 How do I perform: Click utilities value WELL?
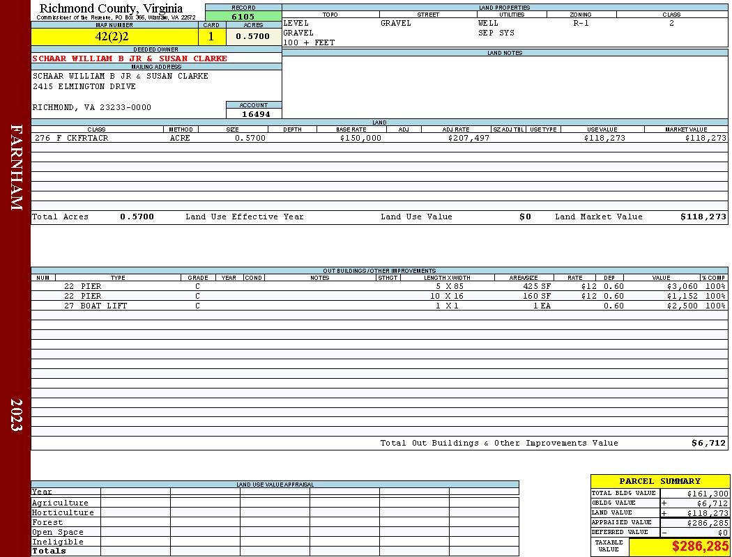488,23
